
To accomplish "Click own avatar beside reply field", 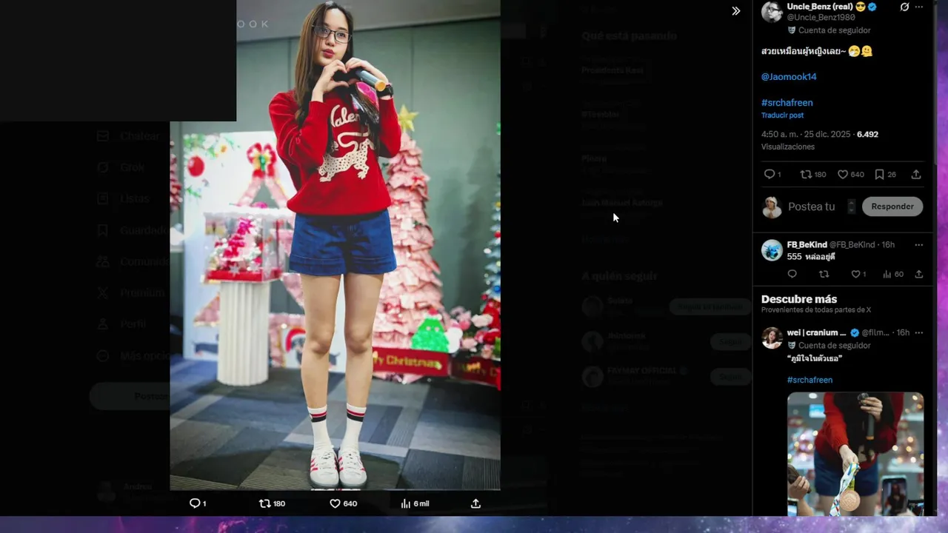I will tap(772, 207).
